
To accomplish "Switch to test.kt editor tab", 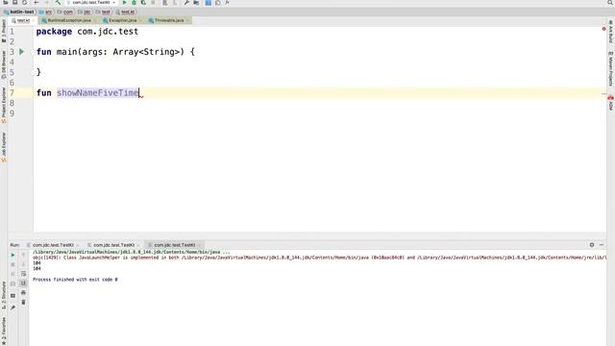I will (x=23, y=20).
